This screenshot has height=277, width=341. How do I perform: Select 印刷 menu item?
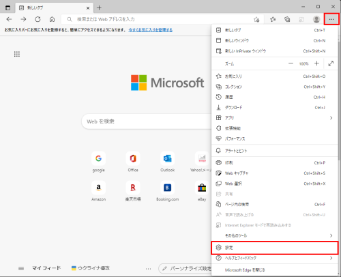pyautogui.click(x=274, y=163)
